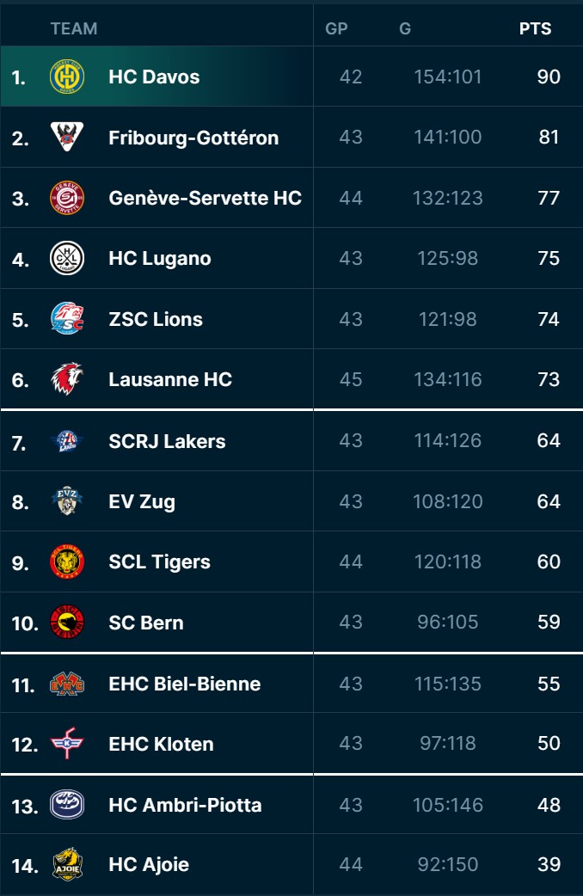Click the G goals column header
This screenshot has width=583, height=896.
pos(405,28)
